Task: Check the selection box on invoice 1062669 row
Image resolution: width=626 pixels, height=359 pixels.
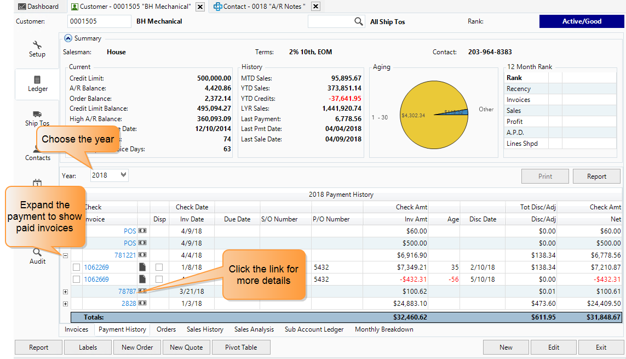Action: point(76,278)
